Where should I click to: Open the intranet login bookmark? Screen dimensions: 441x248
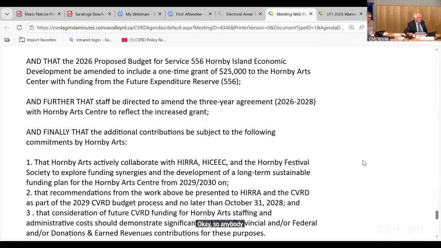(91, 40)
